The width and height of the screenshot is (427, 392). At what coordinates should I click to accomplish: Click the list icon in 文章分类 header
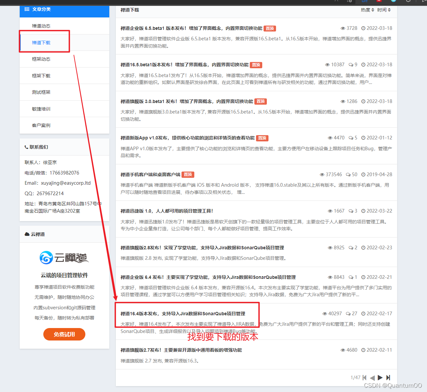click(27, 9)
